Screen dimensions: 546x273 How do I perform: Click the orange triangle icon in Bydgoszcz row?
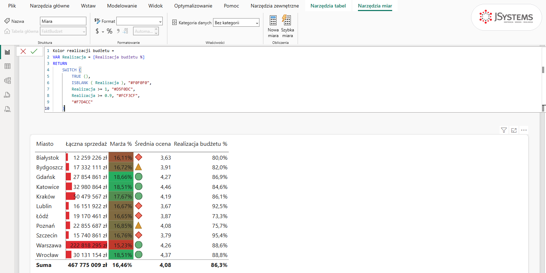tap(138, 167)
